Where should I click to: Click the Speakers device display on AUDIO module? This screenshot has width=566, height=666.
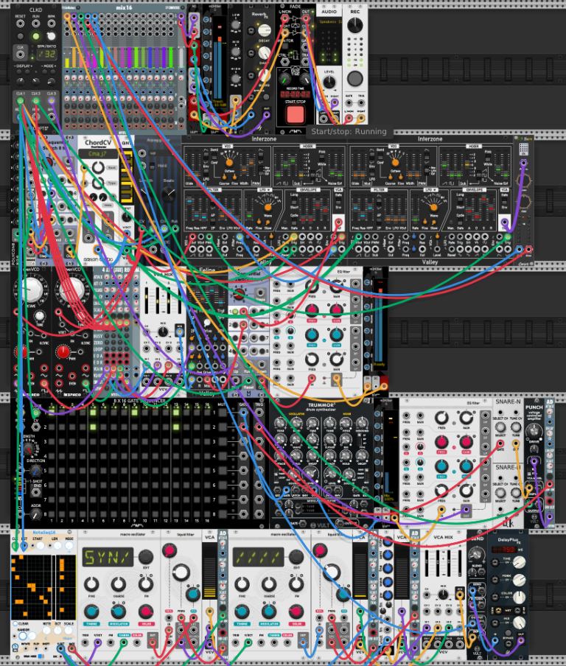point(329,21)
